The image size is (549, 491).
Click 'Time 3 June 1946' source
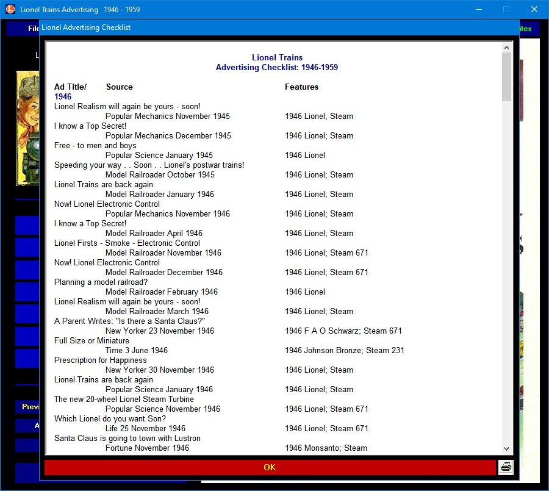(x=137, y=351)
